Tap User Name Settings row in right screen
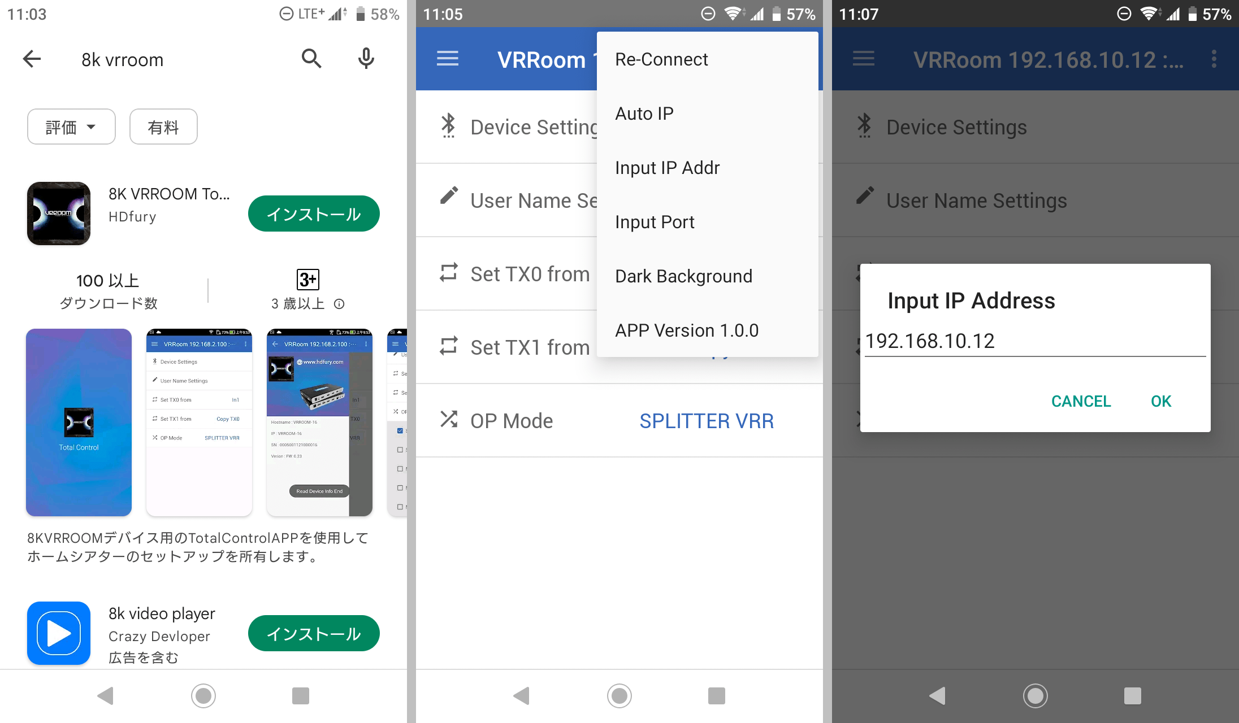 point(1036,201)
